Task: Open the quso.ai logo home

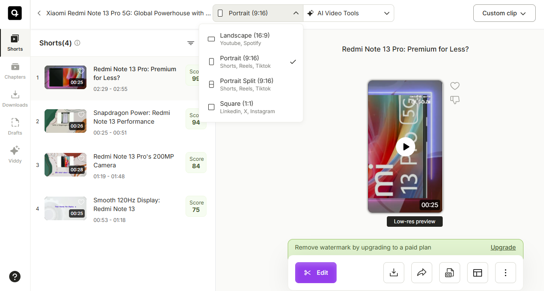Action: [x=15, y=14]
